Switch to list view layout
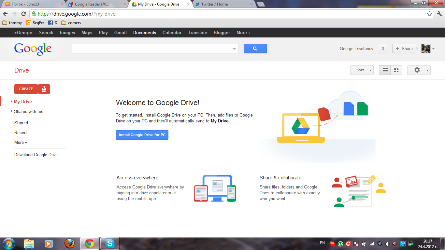This screenshot has width=445, height=250. tap(385, 70)
